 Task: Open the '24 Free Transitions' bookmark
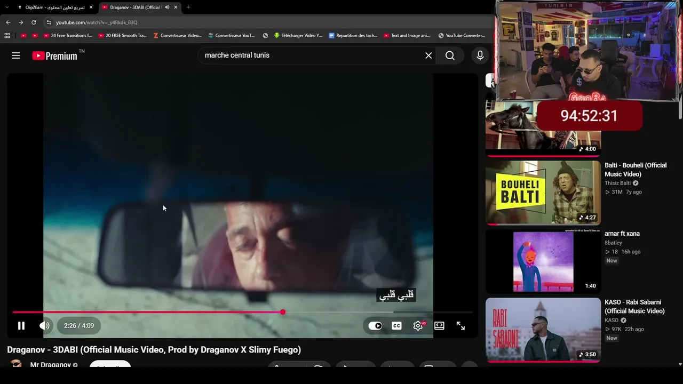[68, 36]
